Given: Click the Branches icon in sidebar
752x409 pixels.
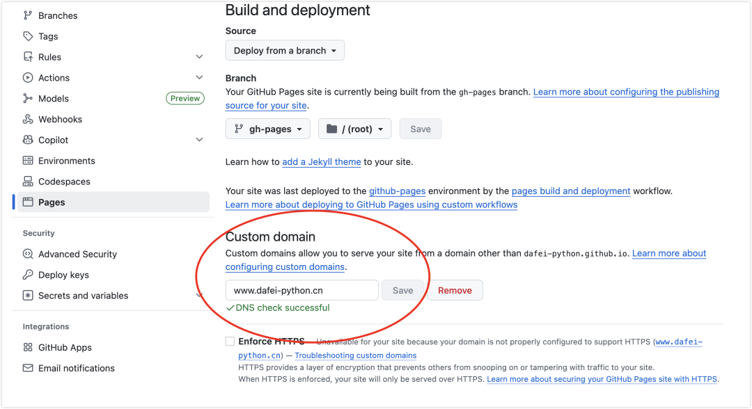Looking at the screenshot, I should [28, 15].
